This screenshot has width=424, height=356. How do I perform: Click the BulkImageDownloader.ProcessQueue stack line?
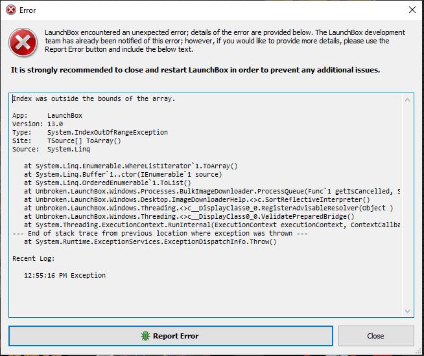(212, 191)
